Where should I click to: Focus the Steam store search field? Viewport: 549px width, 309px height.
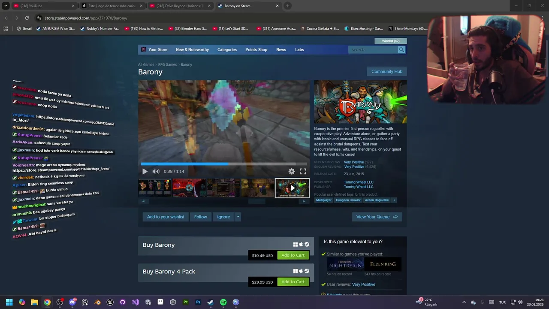click(x=373, y=50)
